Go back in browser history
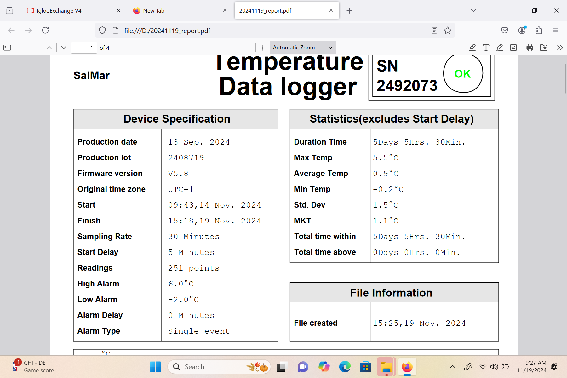 [11, 30]
